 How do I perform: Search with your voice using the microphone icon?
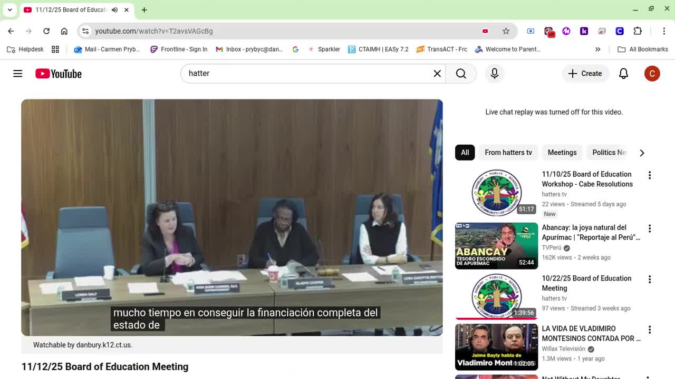coord(494,74)
